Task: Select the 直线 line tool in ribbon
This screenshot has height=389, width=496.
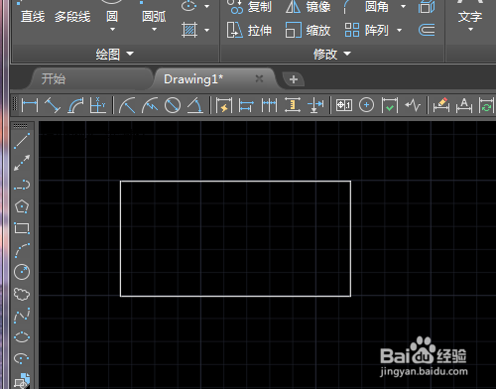Action: (33, 16)
